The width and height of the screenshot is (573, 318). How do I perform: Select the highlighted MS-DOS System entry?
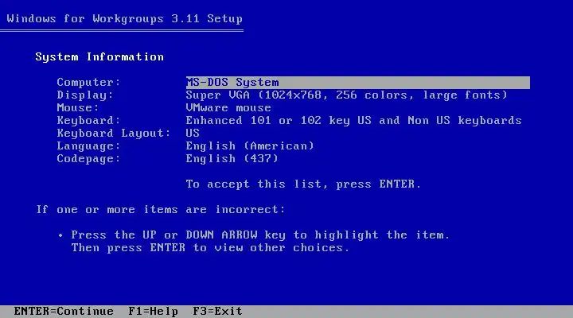click(358, 83)
